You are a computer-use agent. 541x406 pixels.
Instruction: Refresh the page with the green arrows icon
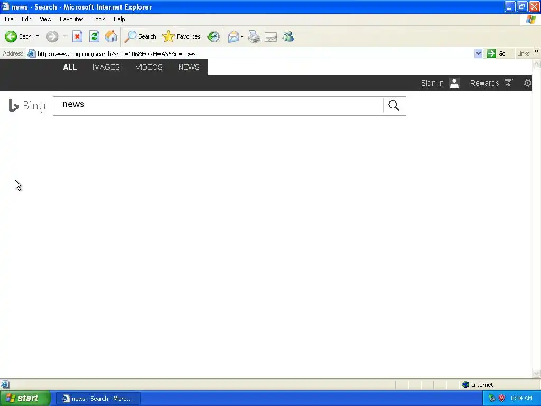94,36
